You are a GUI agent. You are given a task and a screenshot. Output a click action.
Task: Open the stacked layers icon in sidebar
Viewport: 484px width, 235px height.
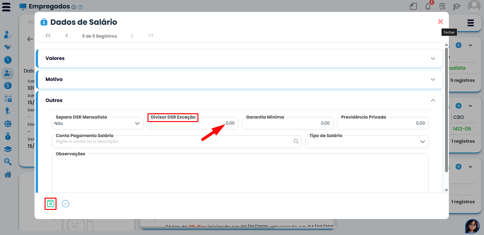tap(8, 149)
